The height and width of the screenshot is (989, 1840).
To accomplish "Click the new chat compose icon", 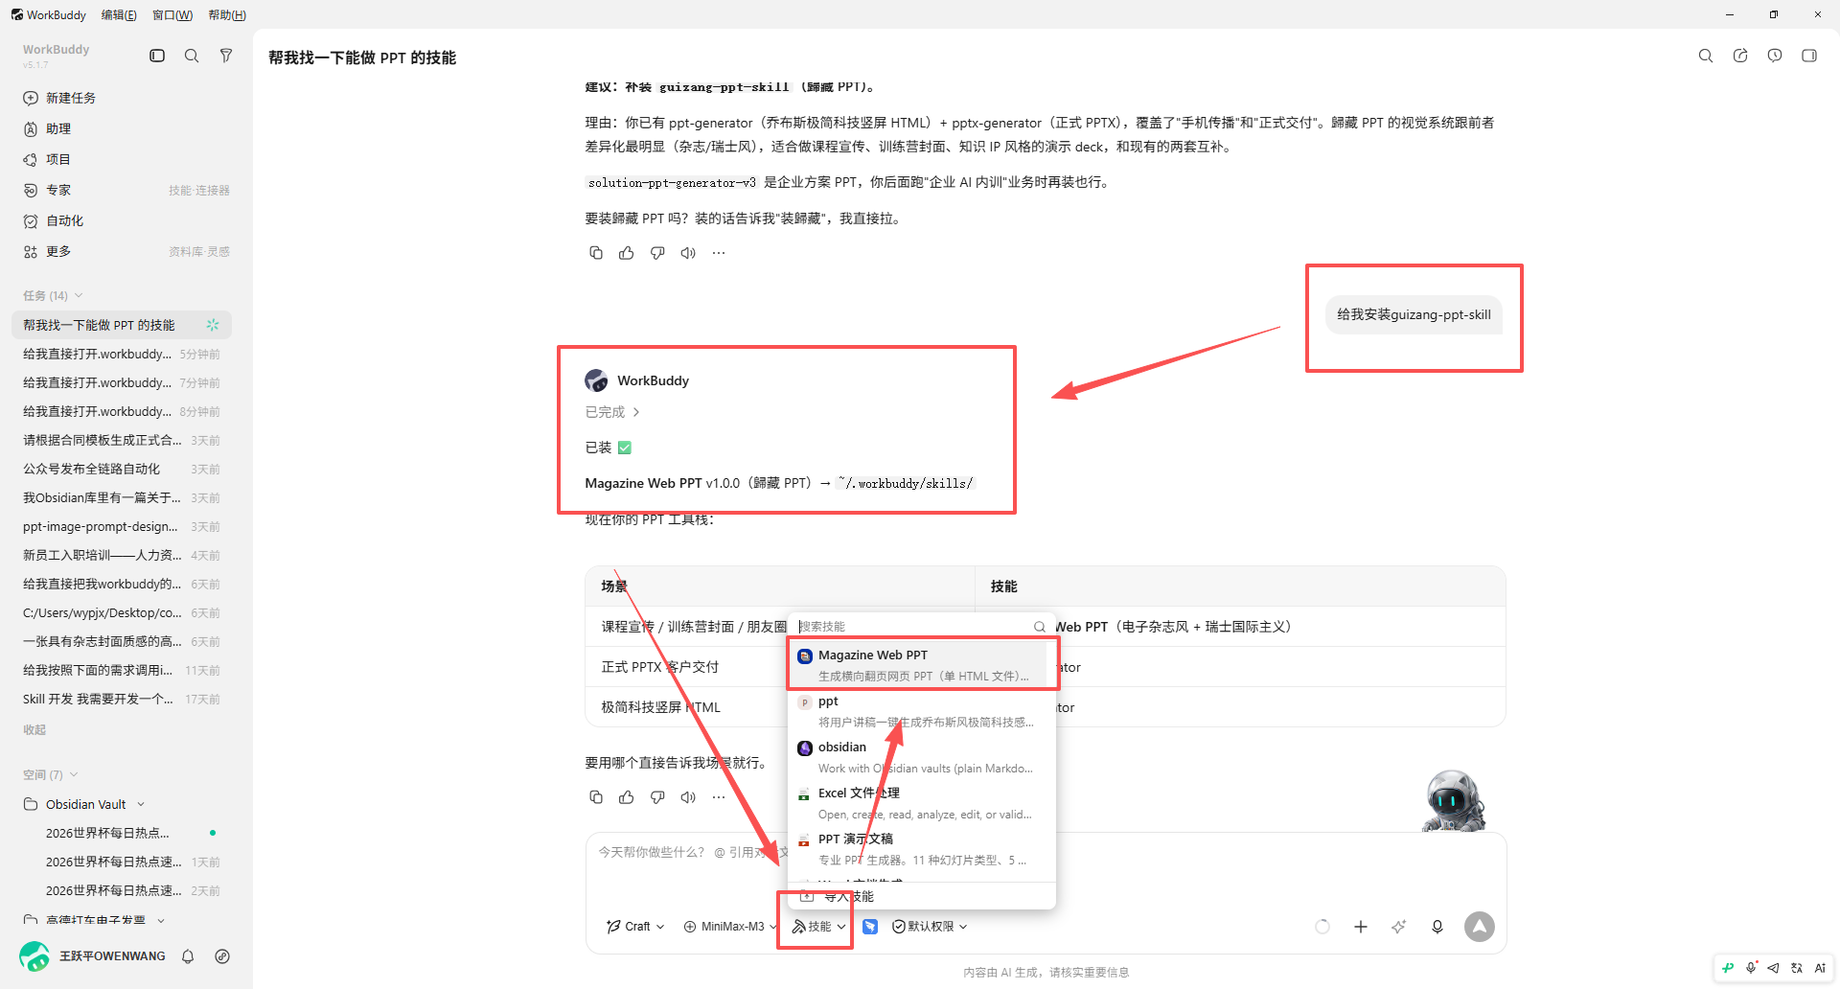I will (1740, 56).
